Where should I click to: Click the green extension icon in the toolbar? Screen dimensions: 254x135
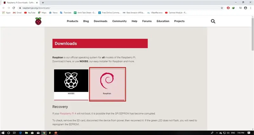coord(233,8)
